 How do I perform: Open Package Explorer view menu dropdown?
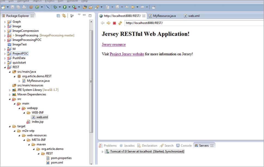coord(79,15)
